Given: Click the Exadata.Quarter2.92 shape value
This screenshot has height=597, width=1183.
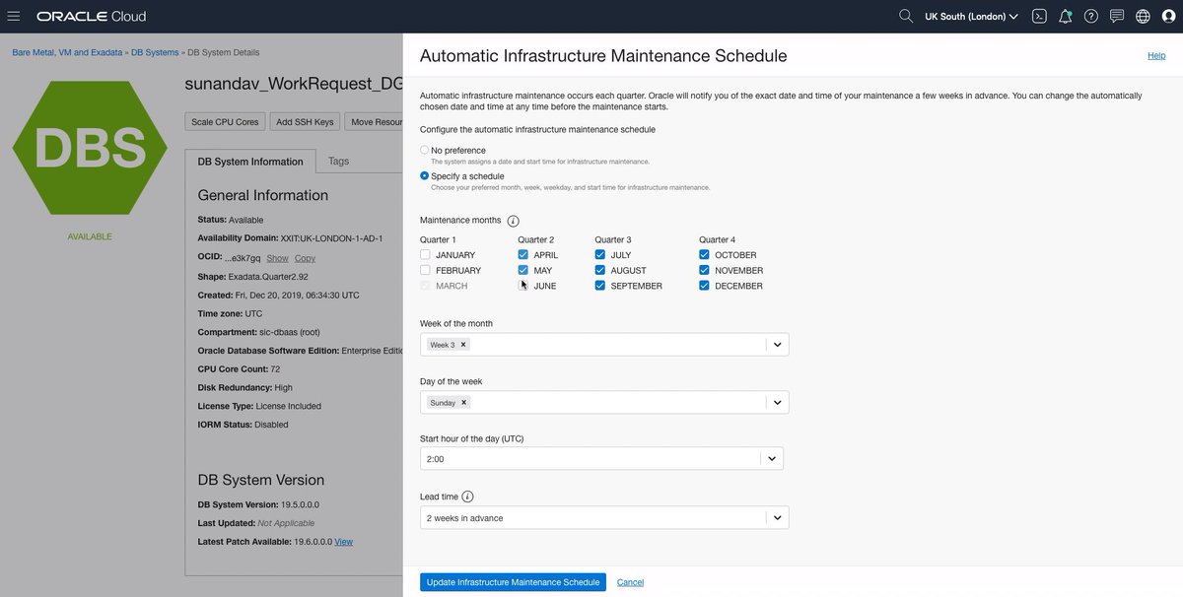Looking at the screenshot, I should [268, 277].
